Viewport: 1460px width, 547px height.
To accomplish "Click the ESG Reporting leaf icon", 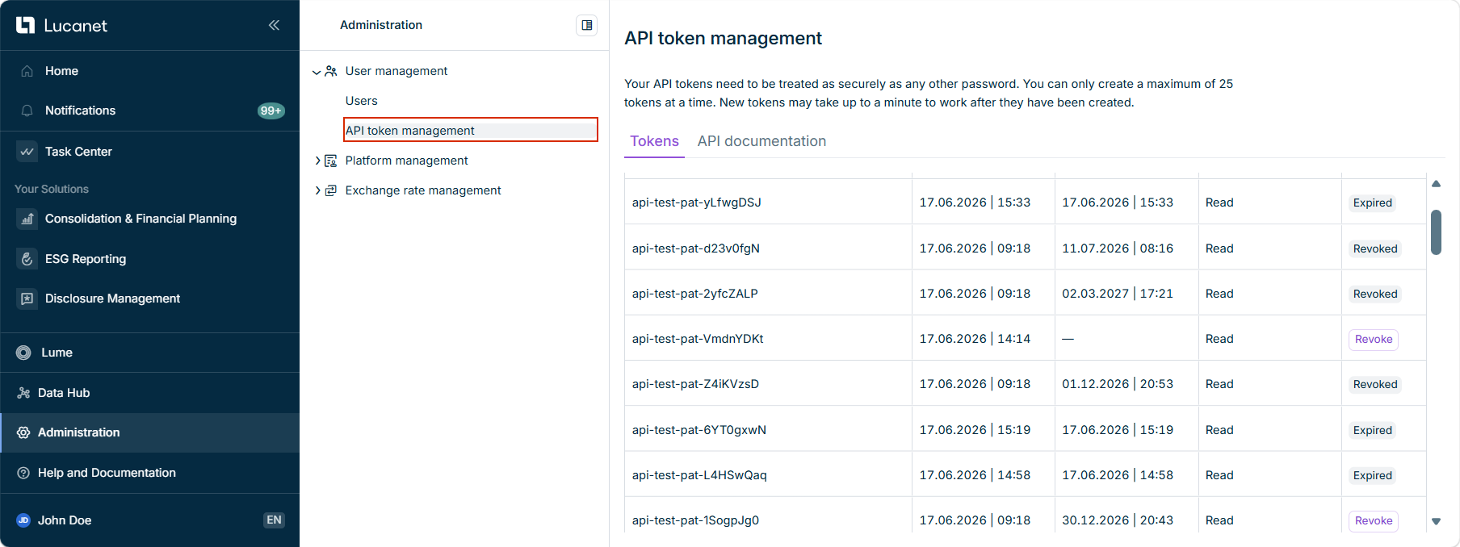I will 27,259.
